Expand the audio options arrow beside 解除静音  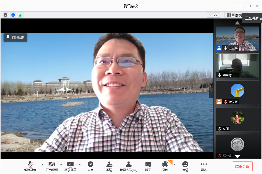42,164
